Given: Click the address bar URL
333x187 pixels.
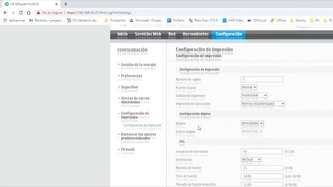Looking at the screenshot, I should pos(99,12).
